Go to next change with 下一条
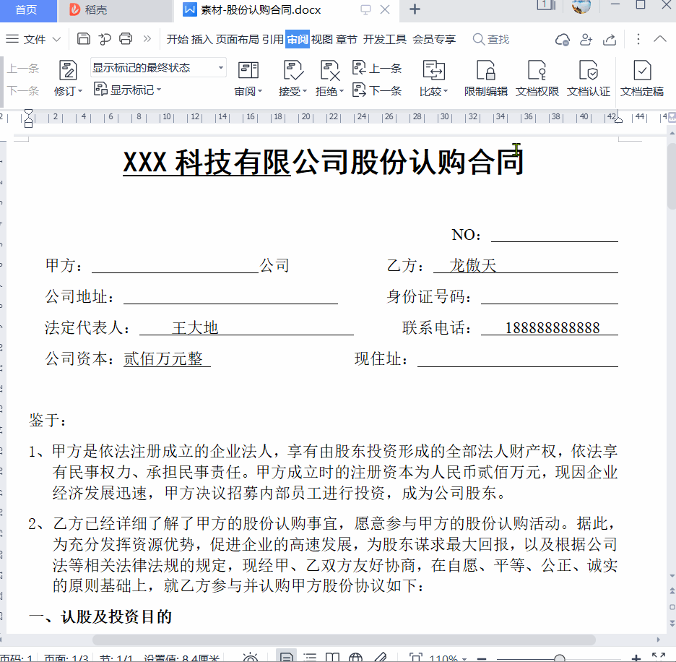Image resolution: width=676 pixels, height=662 pixels. pos(377,90)
